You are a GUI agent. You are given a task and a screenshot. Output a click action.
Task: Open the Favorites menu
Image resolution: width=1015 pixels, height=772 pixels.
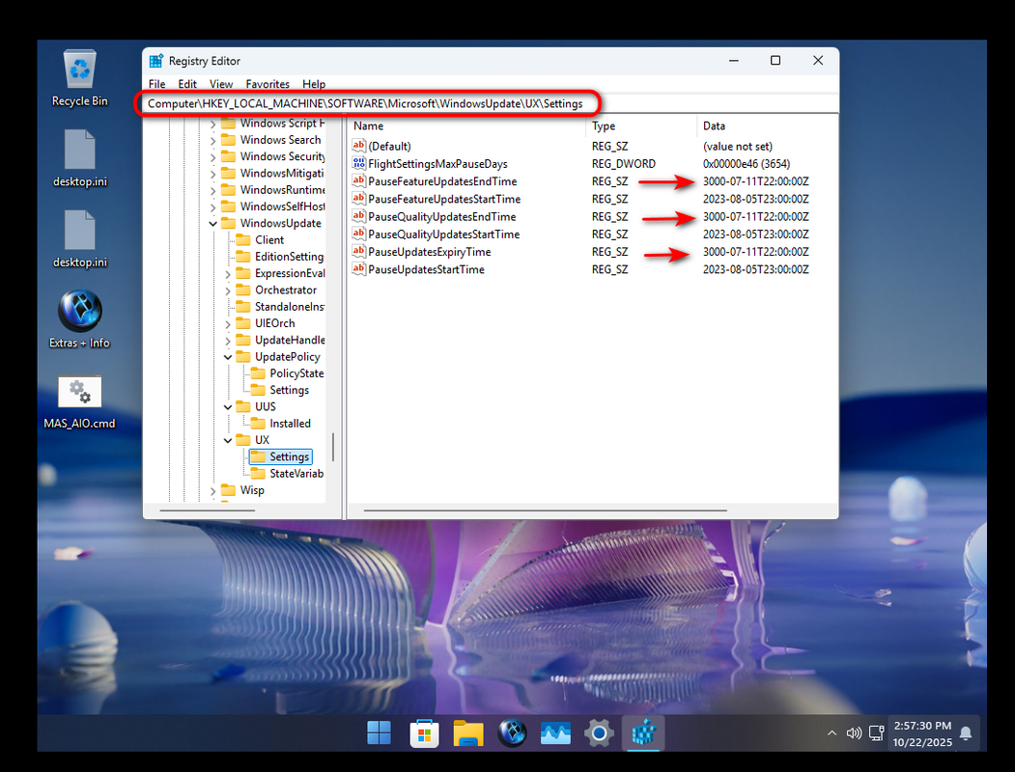[268, 84]
